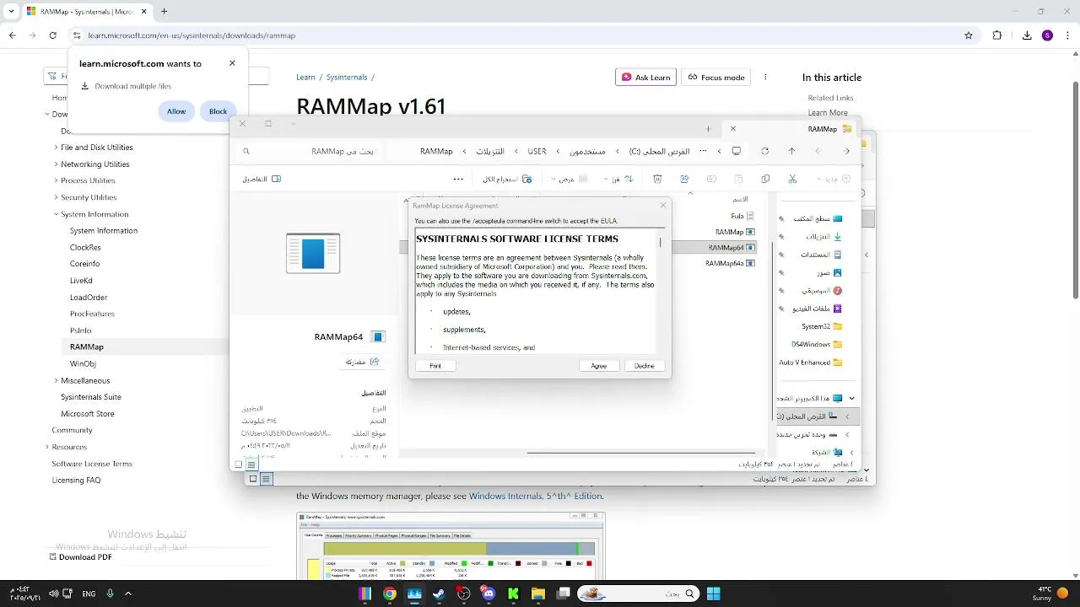Image resolution: width=1080 pixels, height=607 pixels.
Task: Enable Focus mode on the webpage
Action: tap(716, 77)
